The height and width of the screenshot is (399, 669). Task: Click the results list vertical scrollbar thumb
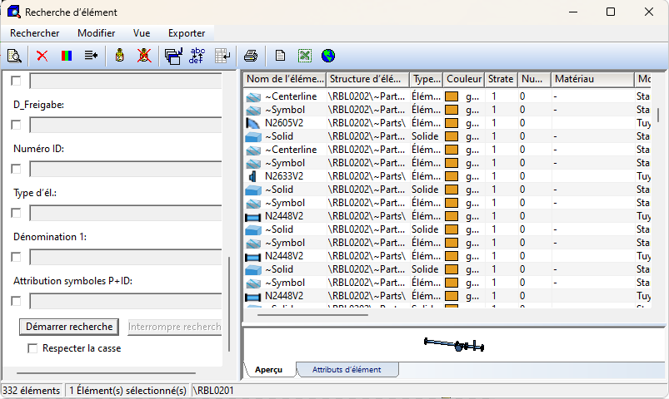click(x=658, y=115)
